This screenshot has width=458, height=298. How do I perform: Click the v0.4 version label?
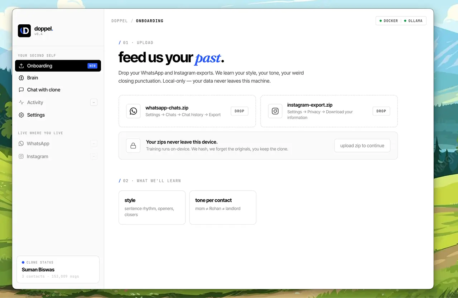[38, 34]
